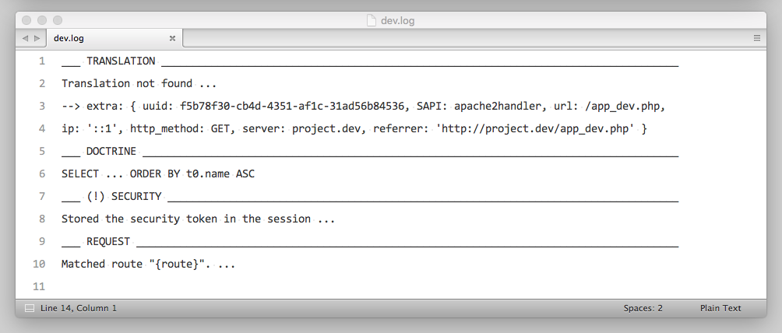Click the next tab right arrow
The image size is (782, 333).
36,37
